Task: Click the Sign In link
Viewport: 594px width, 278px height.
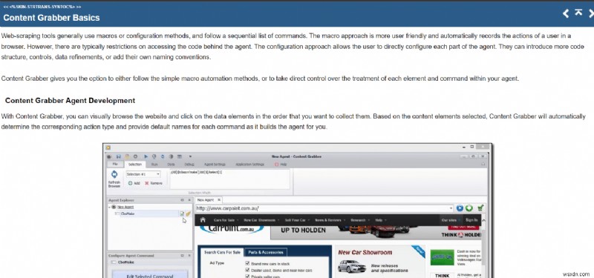Action: click(x=471, y=219)
